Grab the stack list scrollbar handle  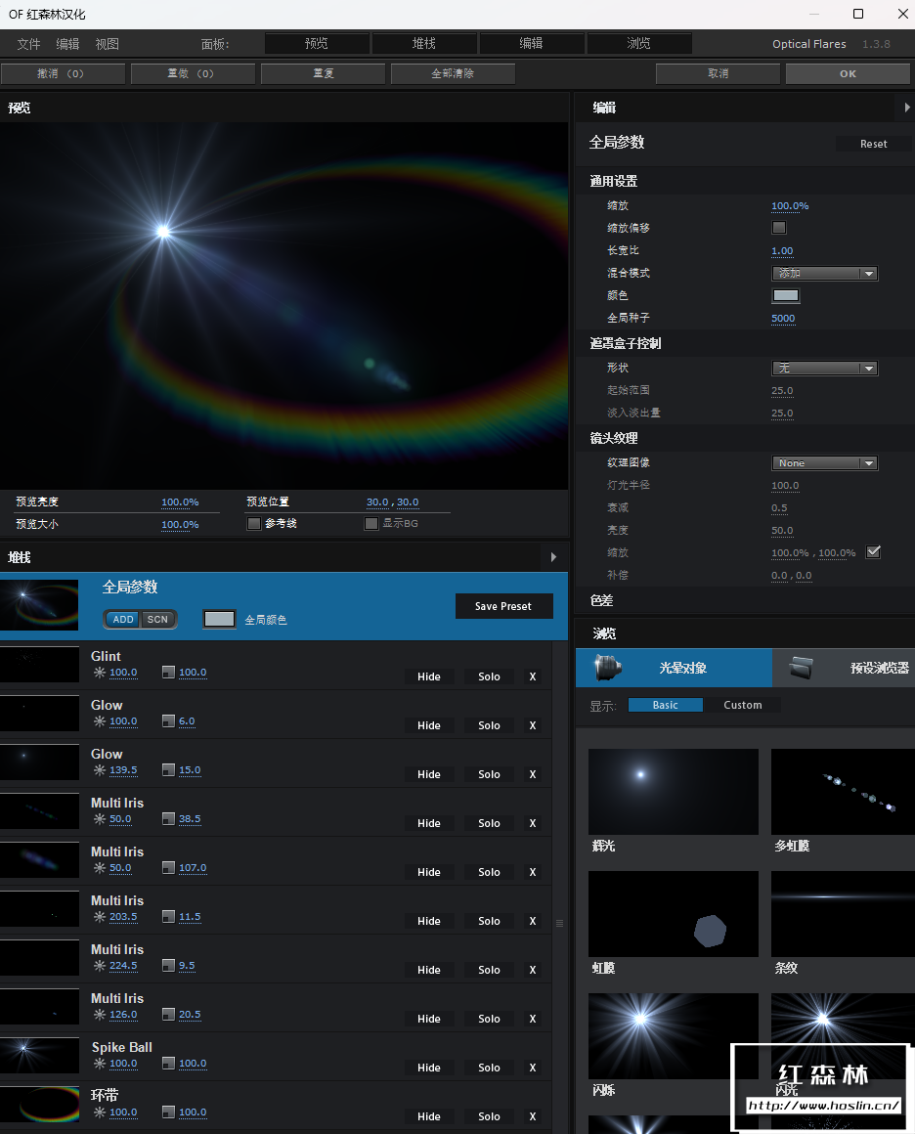[x=559, y=923]
